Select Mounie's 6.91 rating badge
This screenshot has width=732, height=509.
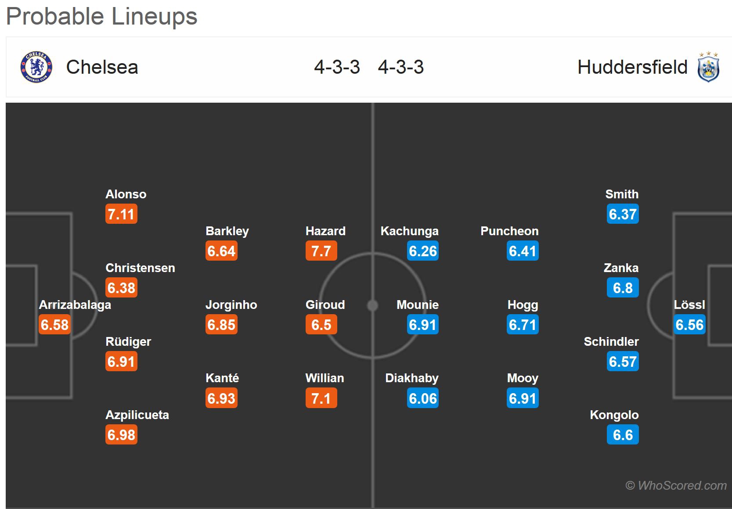[x=422, y=325]
